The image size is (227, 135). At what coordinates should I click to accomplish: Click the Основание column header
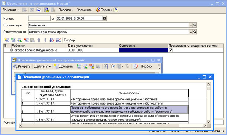coord(144,46)
